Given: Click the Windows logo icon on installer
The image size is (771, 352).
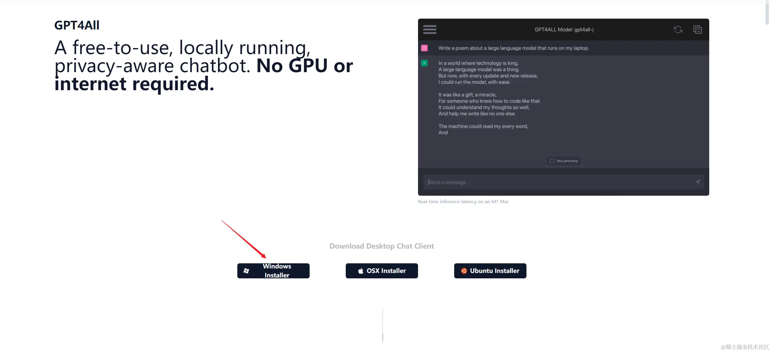Looking at the screenshot, I should point(246,270).
